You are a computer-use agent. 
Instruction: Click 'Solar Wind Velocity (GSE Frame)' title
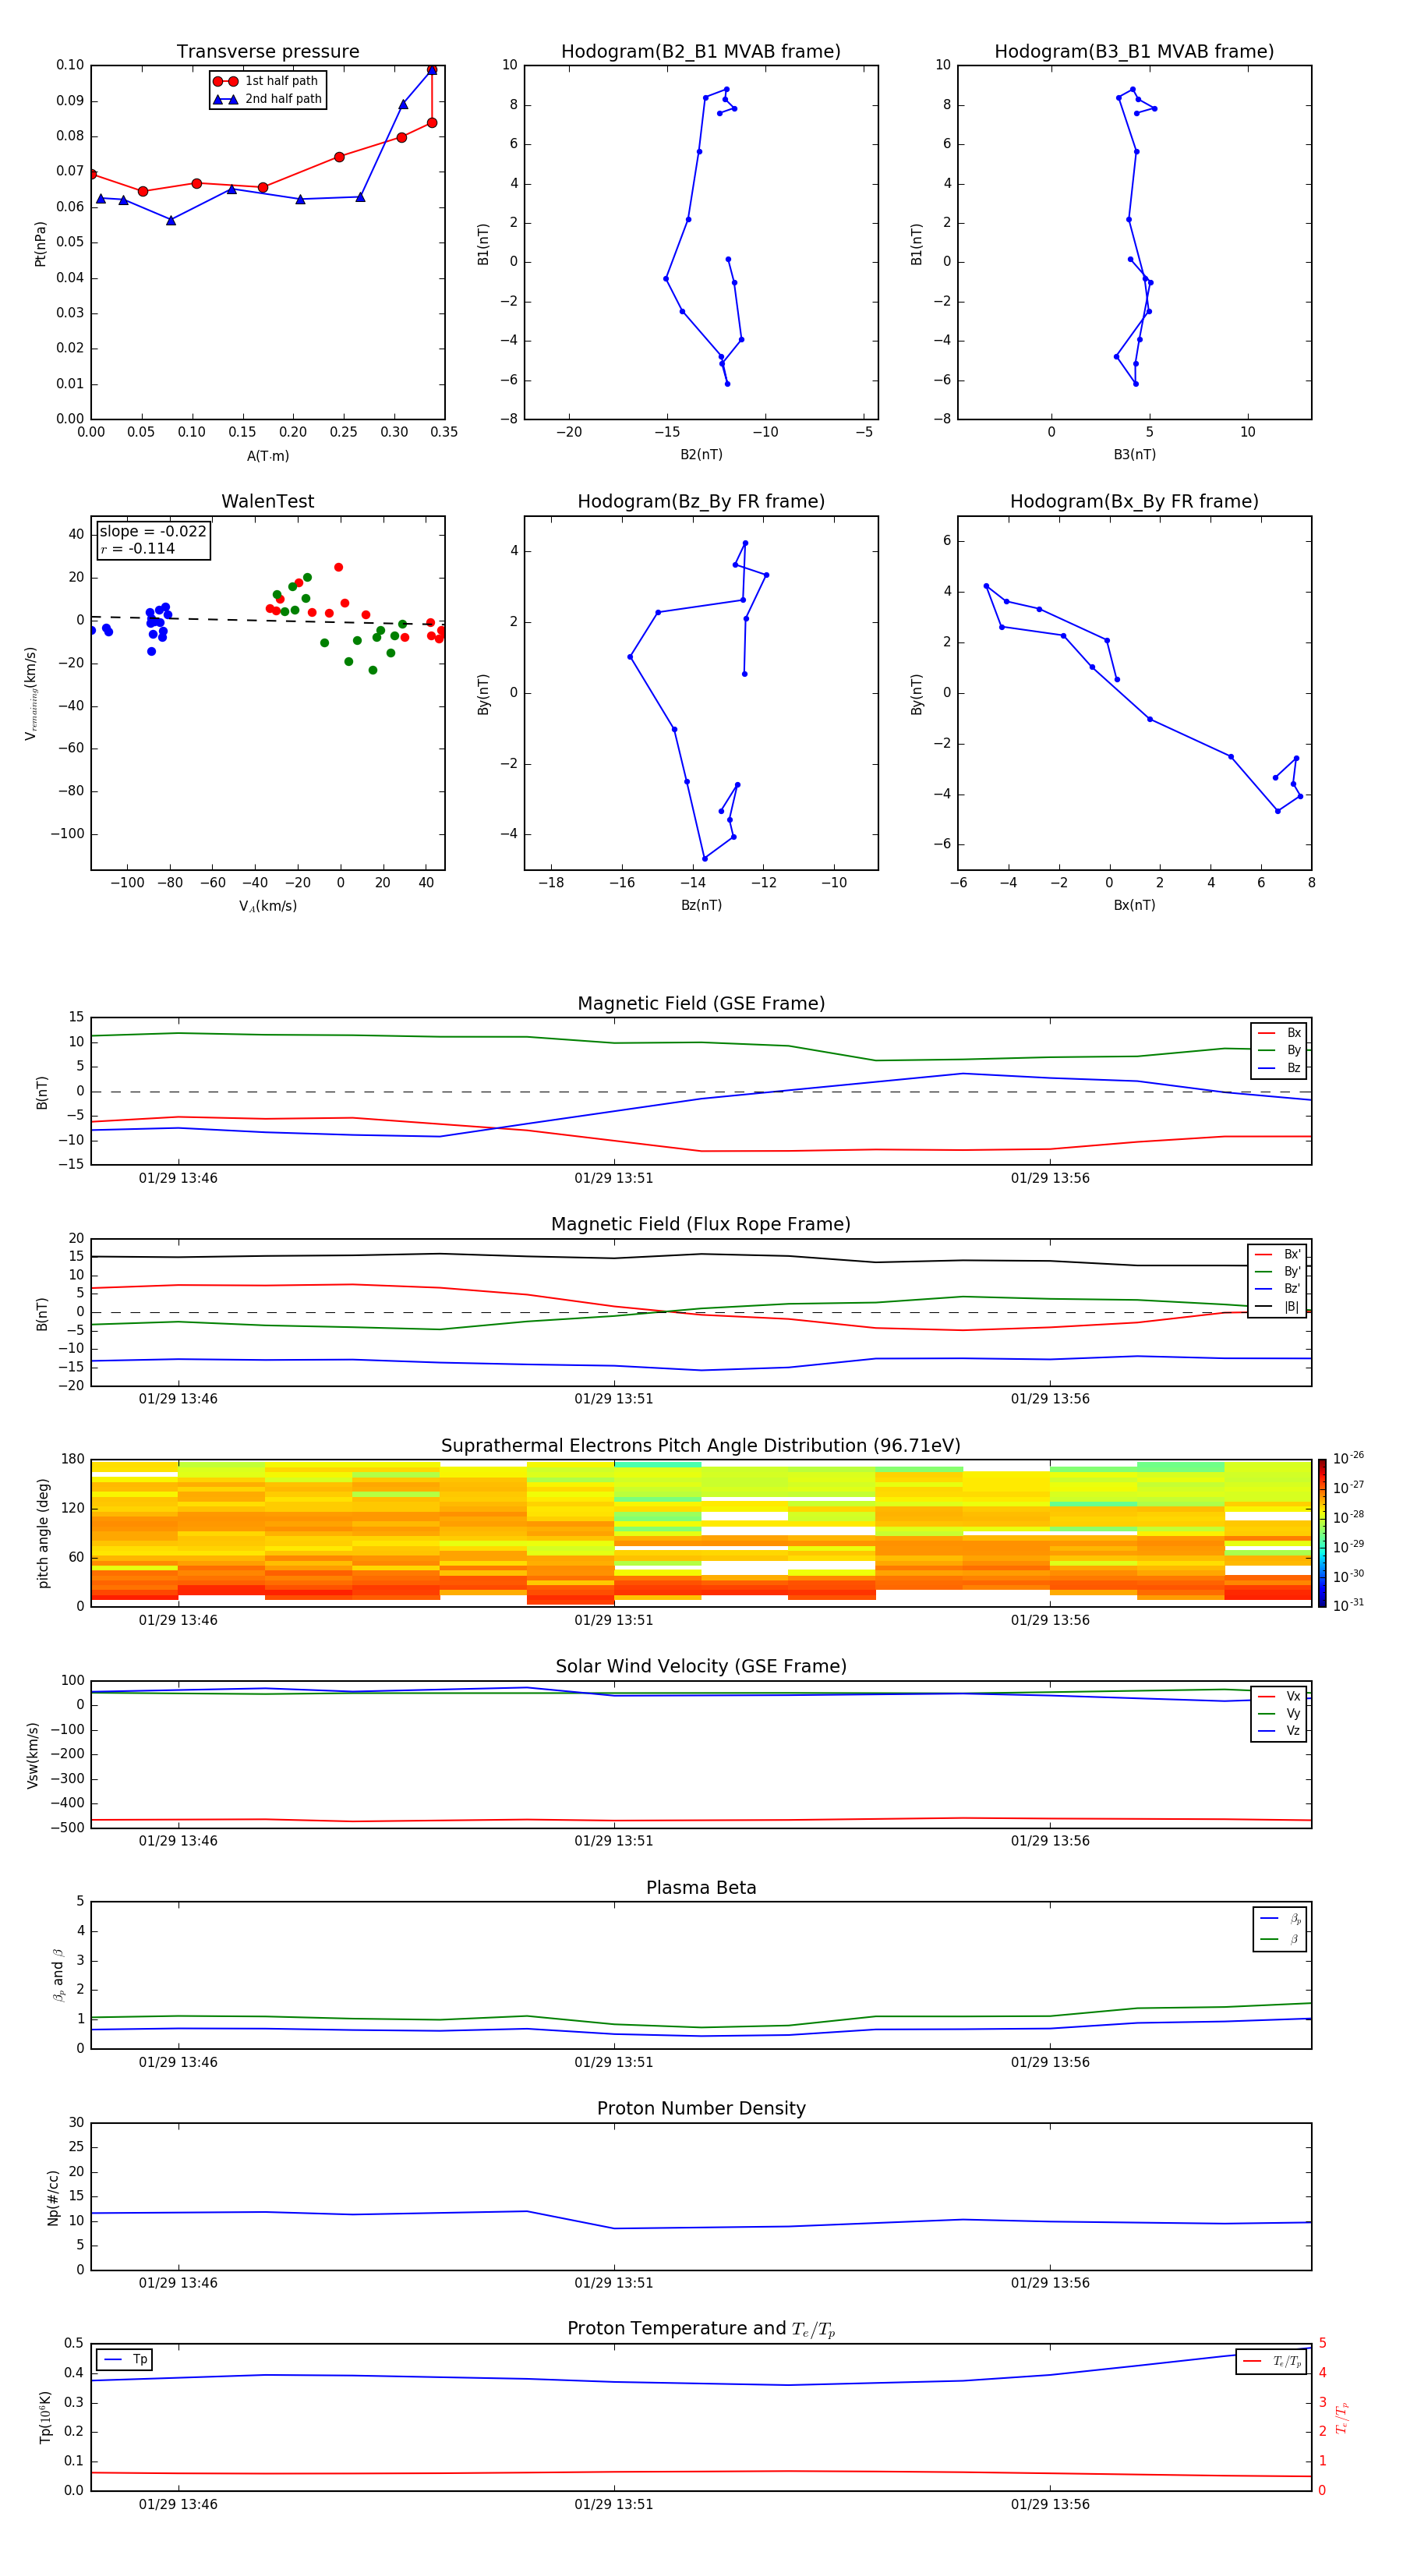click(x=701, y=1666)
